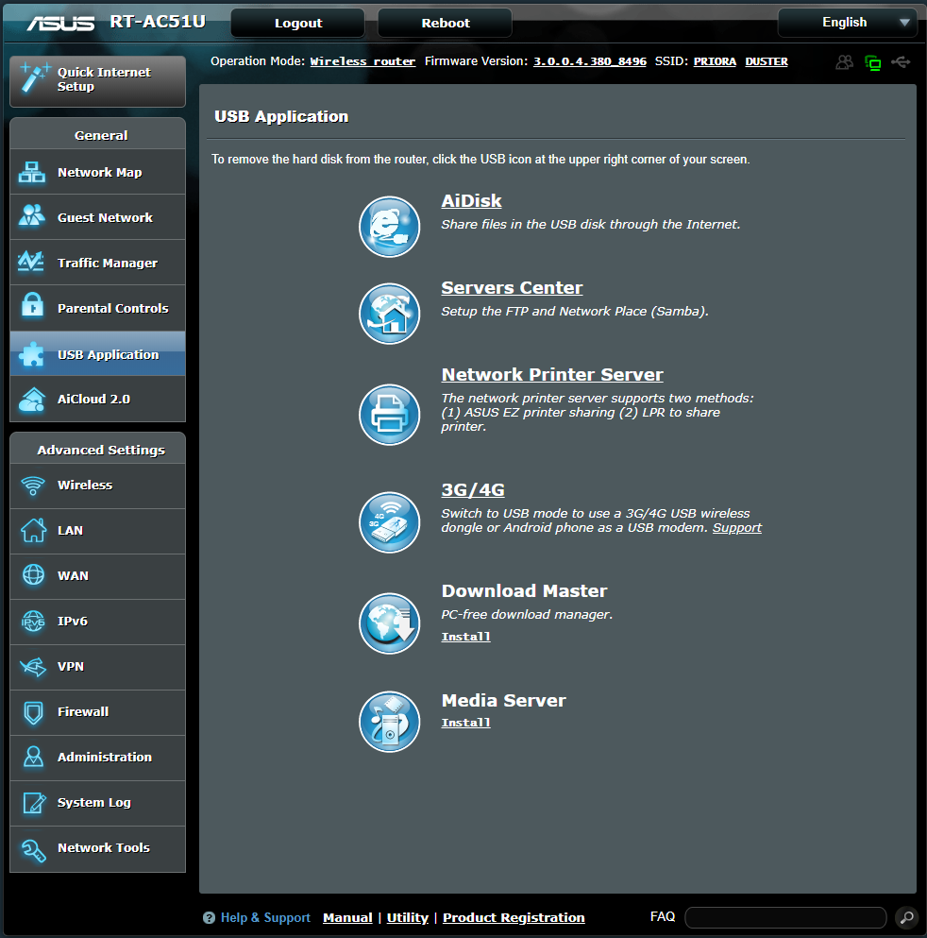Open Network Map menu item

coord(97,172)
